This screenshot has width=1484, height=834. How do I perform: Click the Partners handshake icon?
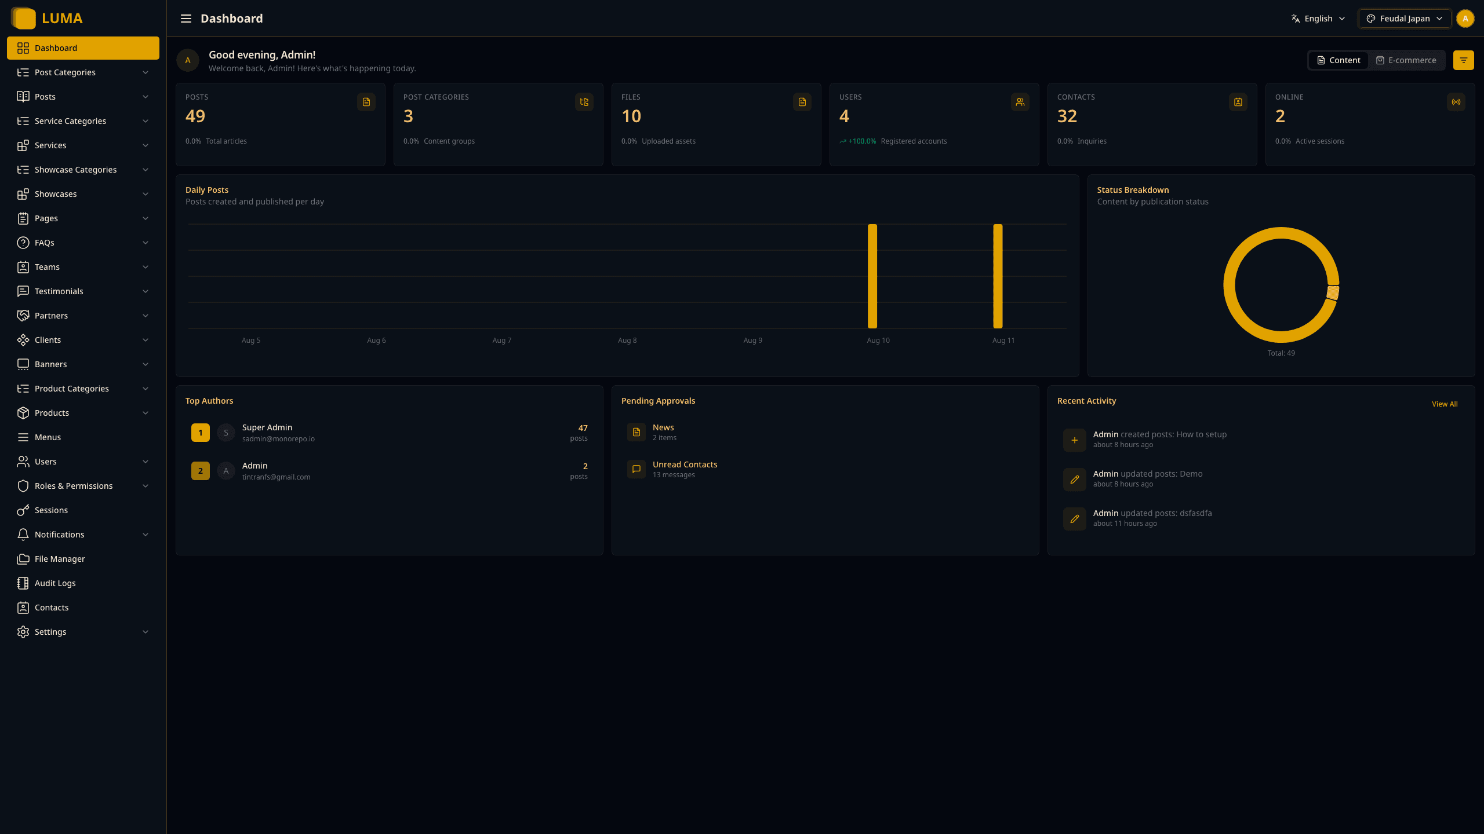(23, 316)
